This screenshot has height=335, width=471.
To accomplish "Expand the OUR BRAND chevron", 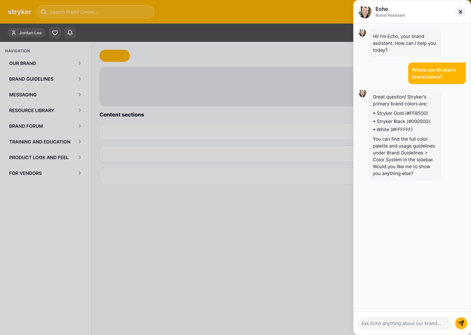I will 80,63.
